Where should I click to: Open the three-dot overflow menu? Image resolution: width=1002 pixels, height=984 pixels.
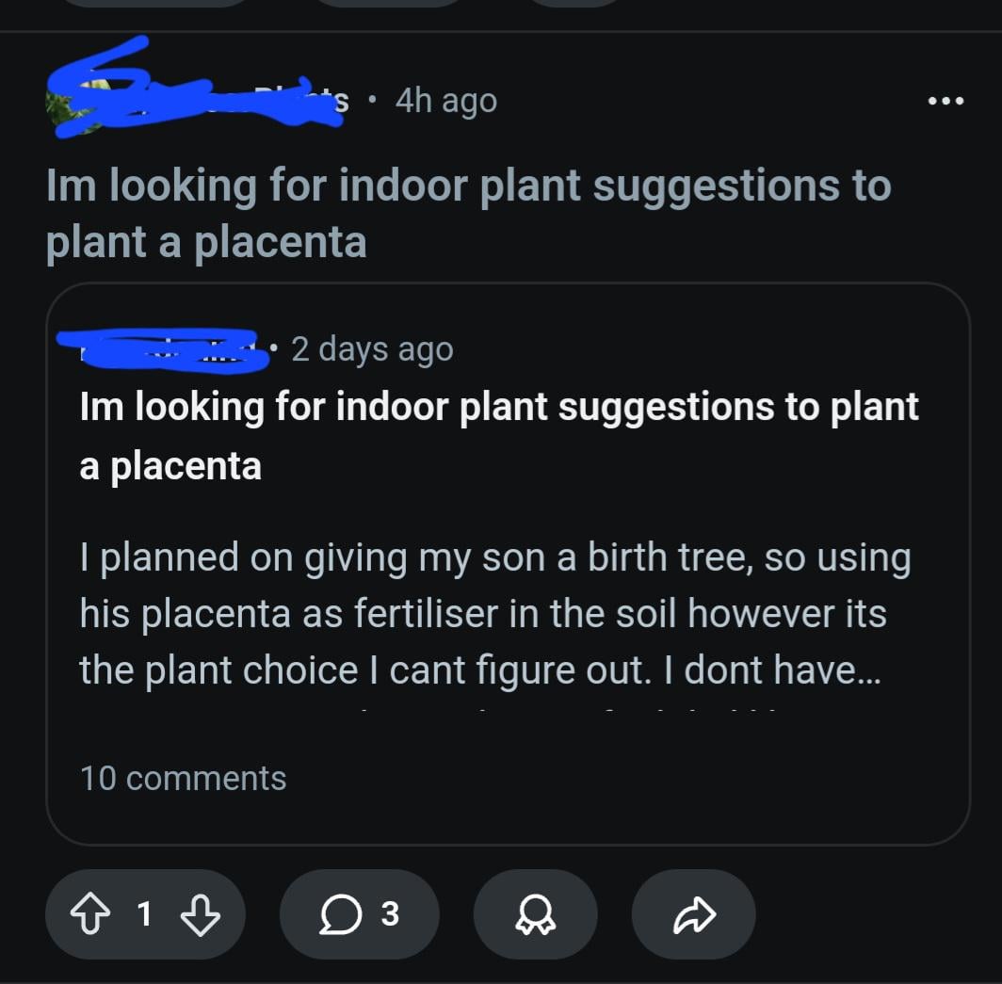pyautogui.click(x=945, y=101)
